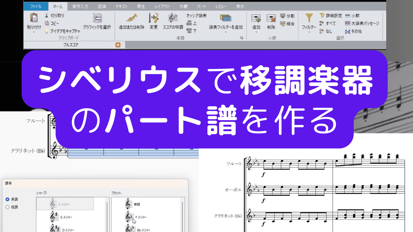Select the 短調 minor key radio button
This screenshot has width=413, height=232.
coord(7,207)
